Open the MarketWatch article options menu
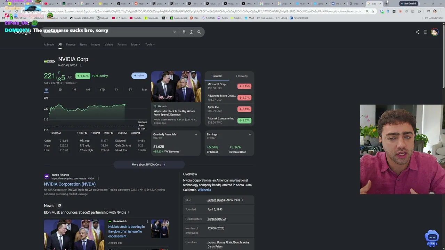Image resolution: width=445 pixels, height=250 pixels. coord(147,221)
